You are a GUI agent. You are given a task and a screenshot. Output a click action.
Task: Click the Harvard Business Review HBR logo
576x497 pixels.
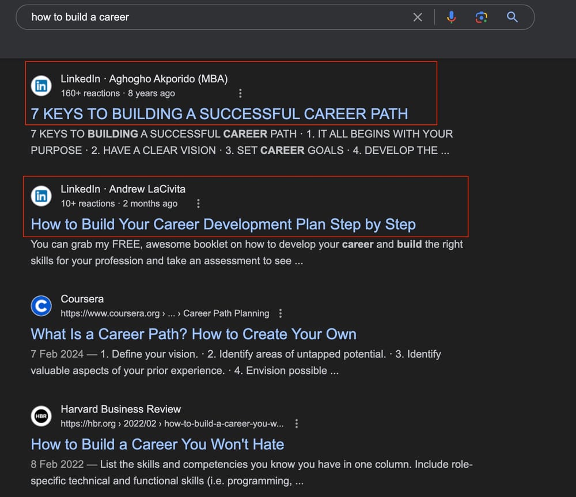pos(41,416)
